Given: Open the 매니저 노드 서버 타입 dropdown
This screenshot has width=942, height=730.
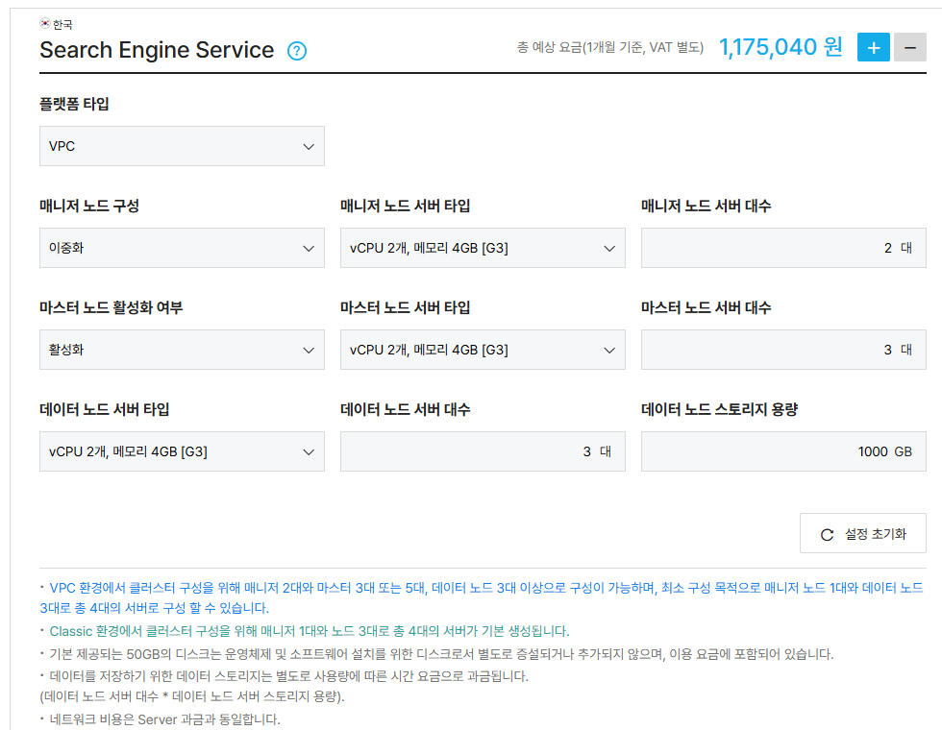Looking at the screenshot, I should click(483, 248).
